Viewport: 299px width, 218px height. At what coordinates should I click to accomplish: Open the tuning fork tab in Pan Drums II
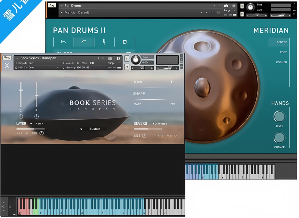[104, 42]
